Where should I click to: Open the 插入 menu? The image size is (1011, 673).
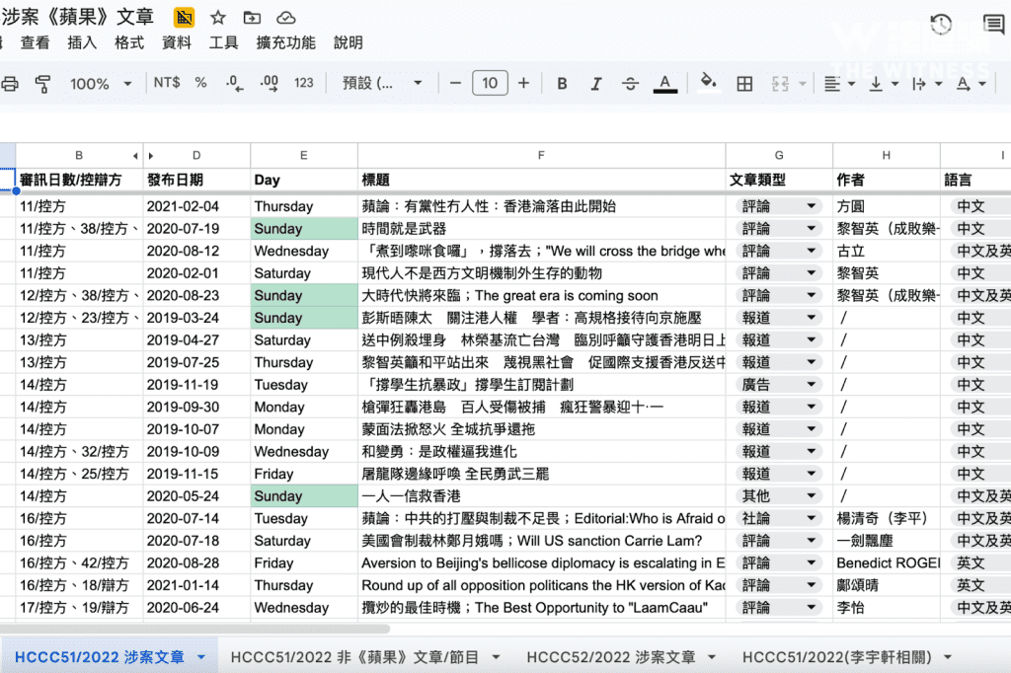82,42
